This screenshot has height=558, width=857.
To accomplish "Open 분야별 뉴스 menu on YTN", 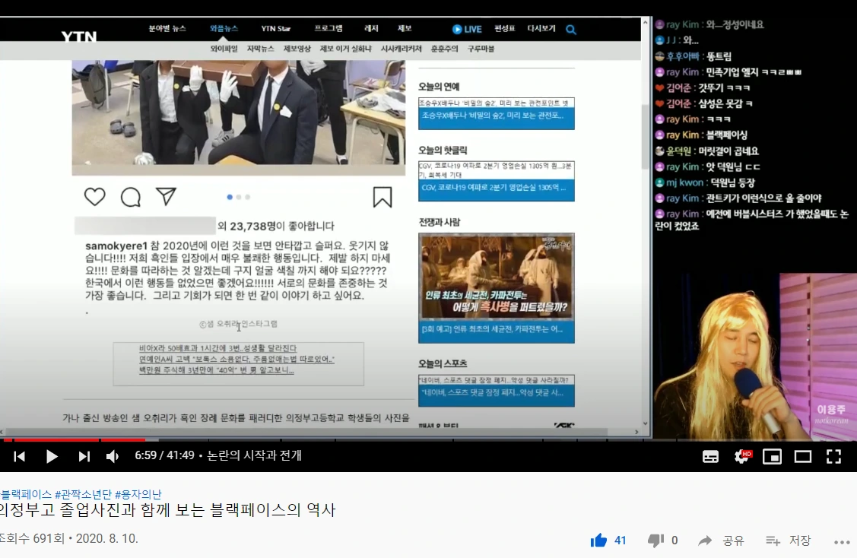I will (167, 28).
